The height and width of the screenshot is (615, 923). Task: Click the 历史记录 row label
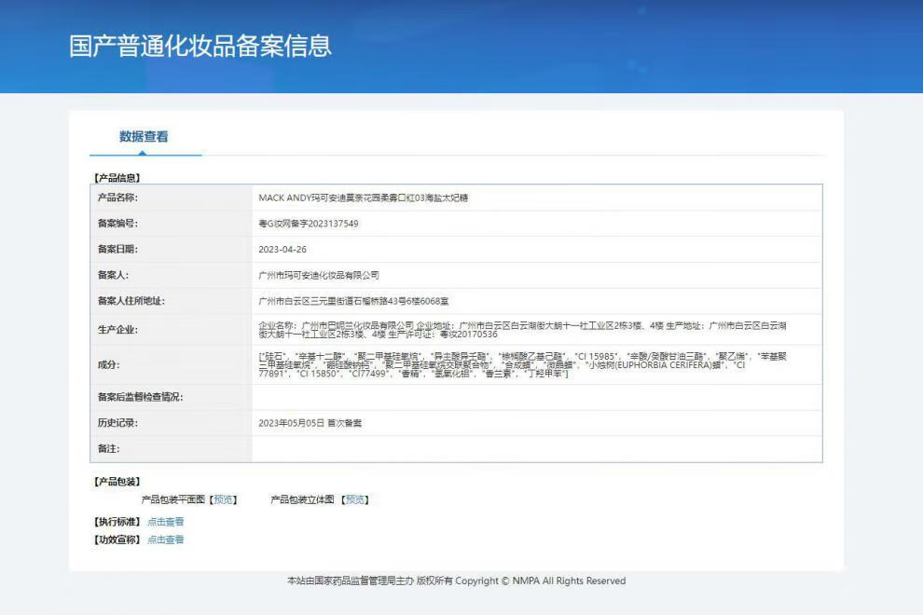pos(117,423)
